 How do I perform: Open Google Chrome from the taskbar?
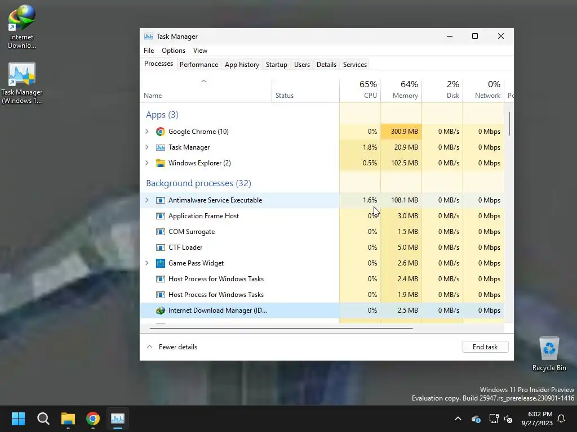click(93, 418)
